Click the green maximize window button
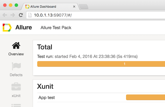 pos(16,5)
